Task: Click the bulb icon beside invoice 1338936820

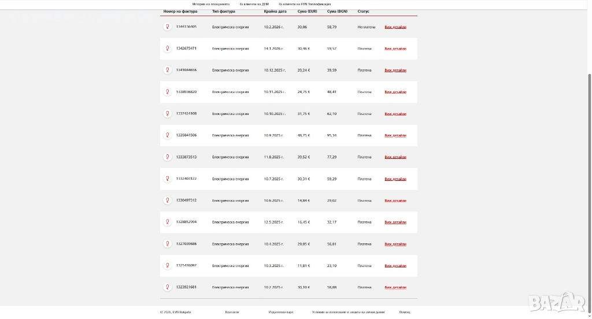Action: 168,92
